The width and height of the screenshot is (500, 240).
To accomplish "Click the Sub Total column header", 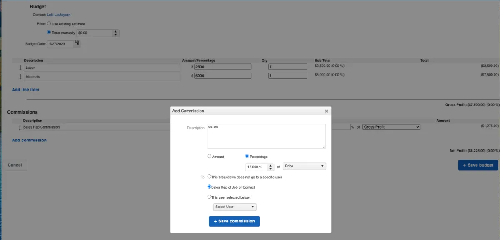I will [x=322, y=61].
